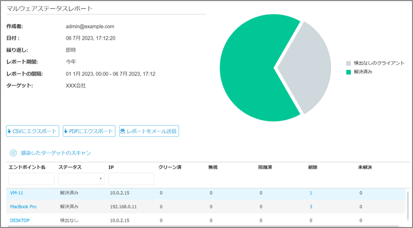Image resolution: width=413 pixels, height=228 pixels.
Task: Click the CSV export download arrow icon
Action: click(9, 131)
